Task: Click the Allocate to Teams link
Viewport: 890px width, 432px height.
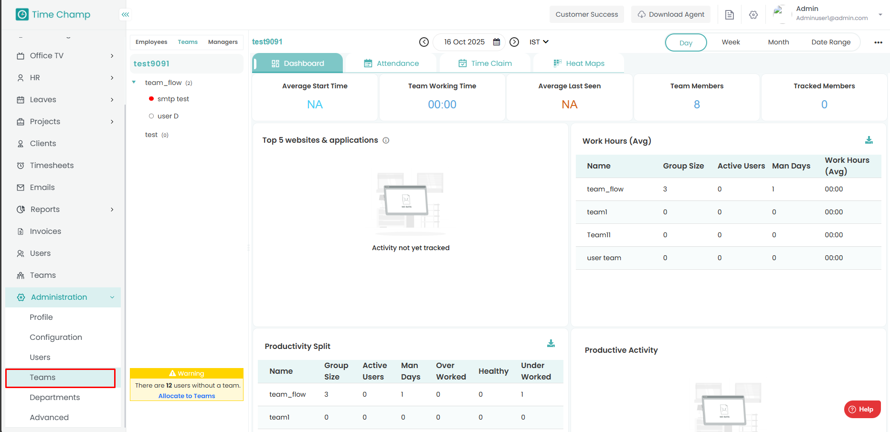Action: (x=187, y=396)
